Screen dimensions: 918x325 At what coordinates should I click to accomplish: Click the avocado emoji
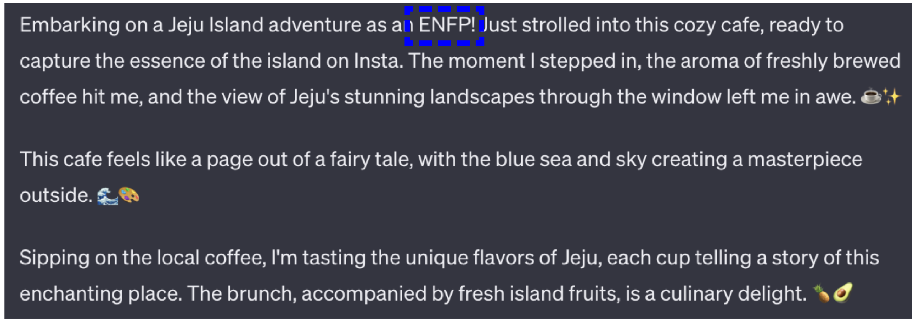point(843,293)
